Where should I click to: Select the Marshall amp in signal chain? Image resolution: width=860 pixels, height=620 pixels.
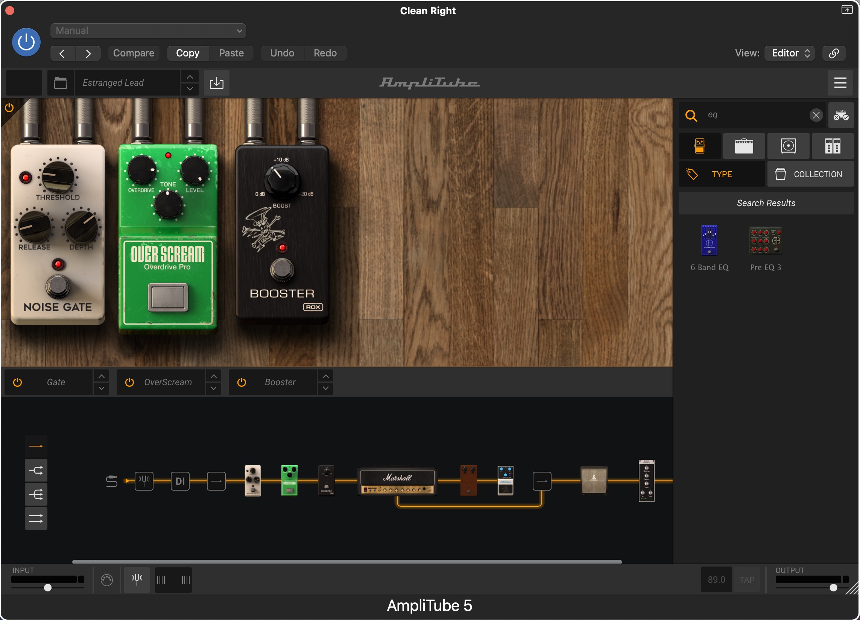pyautogui.click(x=397, y=481)
